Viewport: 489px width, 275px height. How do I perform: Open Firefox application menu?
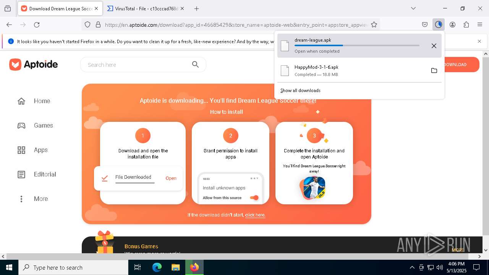coord(480,24)
